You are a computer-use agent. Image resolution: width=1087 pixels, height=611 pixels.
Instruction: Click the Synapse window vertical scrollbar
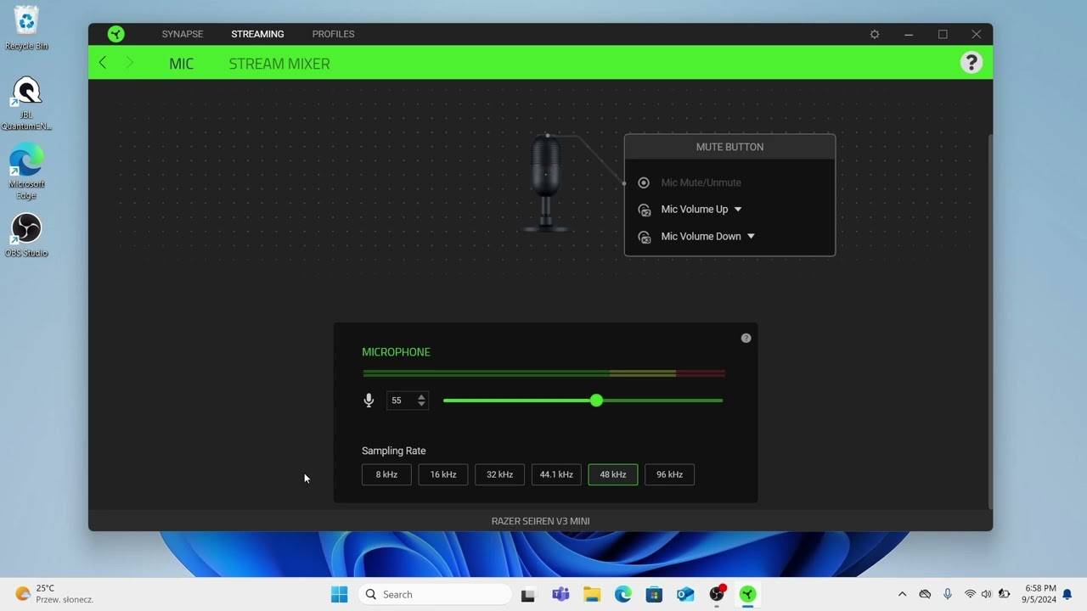[989, 321]
